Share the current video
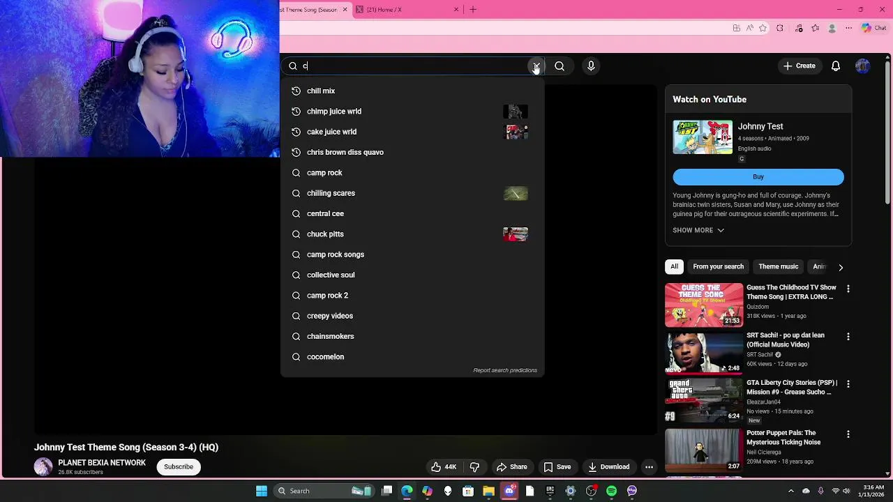 coord(511,467)
